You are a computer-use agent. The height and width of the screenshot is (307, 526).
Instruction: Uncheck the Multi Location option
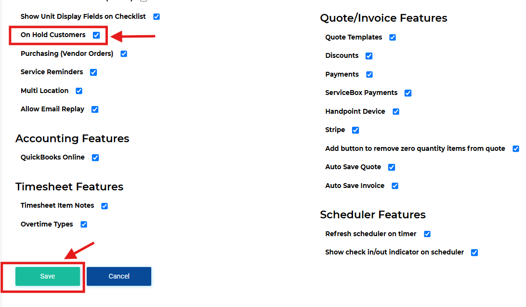[x=79, y=91]
